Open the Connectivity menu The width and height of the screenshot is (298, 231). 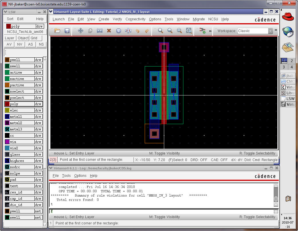[135, 19]
